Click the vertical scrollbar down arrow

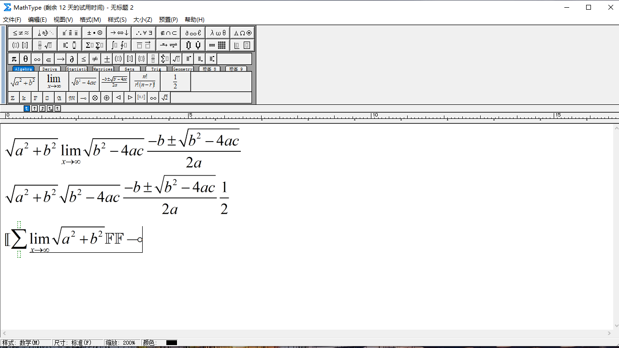616,326
